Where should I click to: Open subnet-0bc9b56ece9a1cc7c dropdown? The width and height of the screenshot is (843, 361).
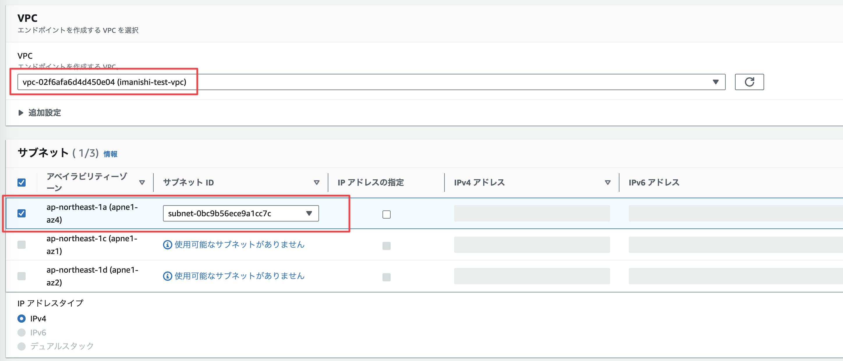coord(240,213)
